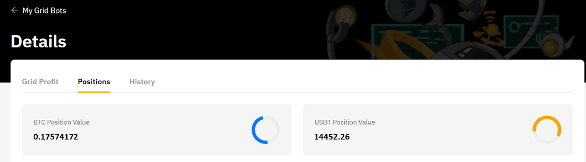Viewport: 586px width, 162px height.
Task: Click the blue BTC donut chart
Action: (266, 130)
